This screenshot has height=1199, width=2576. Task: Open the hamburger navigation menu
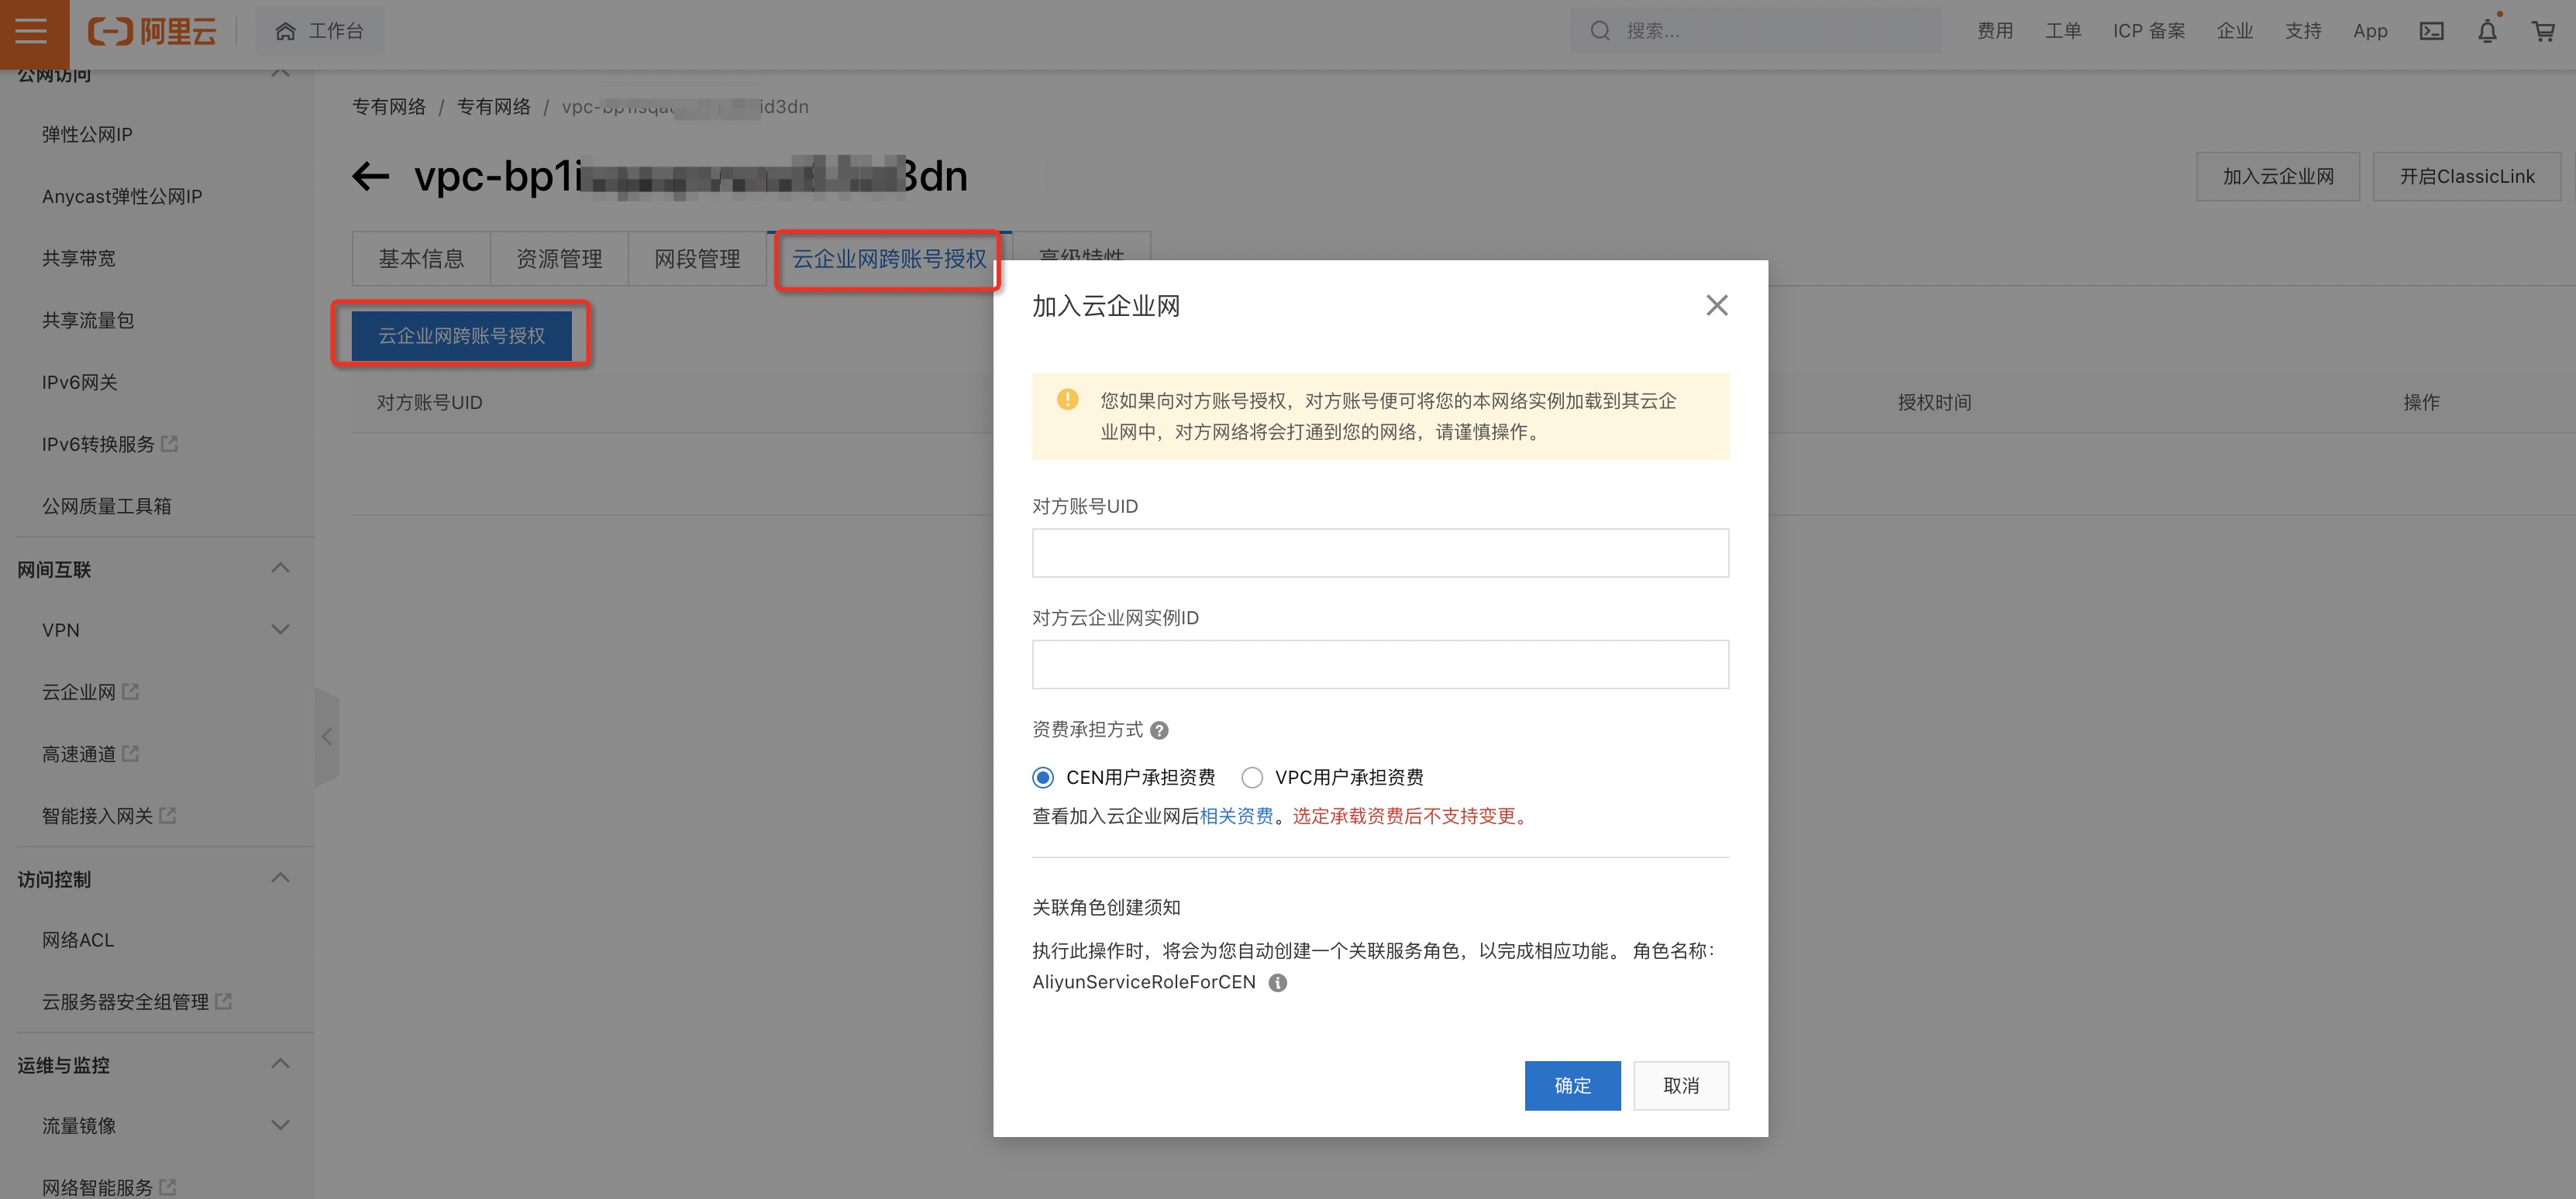coord(32,31)
